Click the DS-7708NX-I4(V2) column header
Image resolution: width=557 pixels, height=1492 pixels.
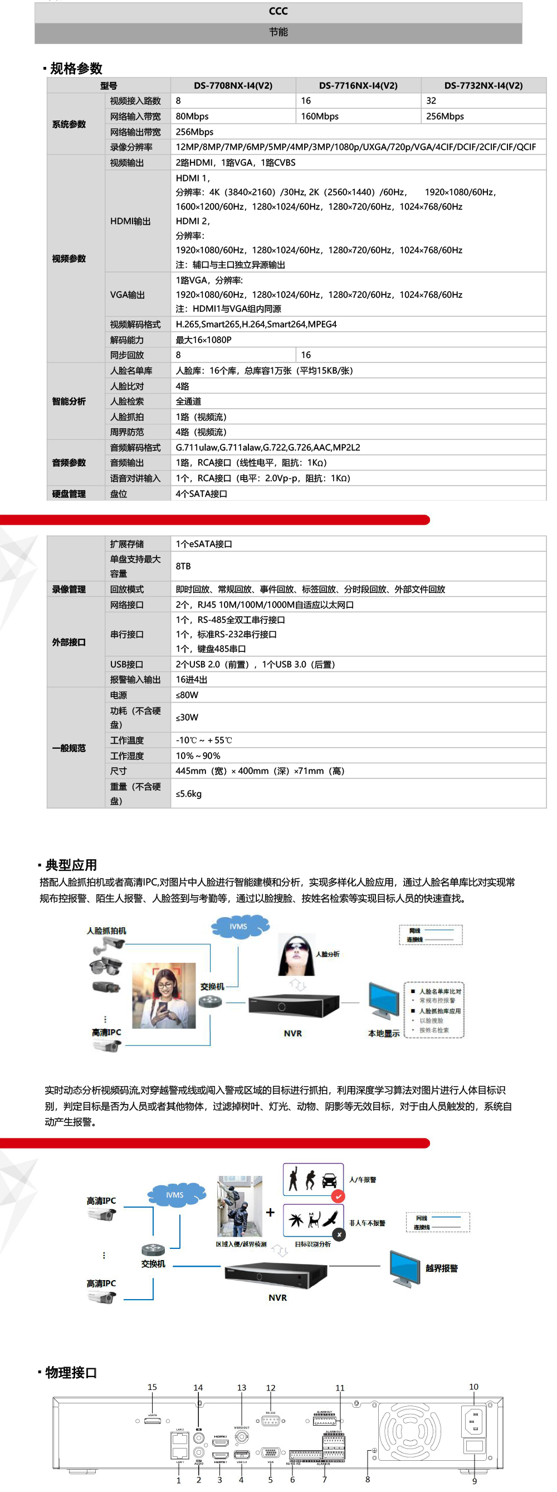(x=233, y=86)
